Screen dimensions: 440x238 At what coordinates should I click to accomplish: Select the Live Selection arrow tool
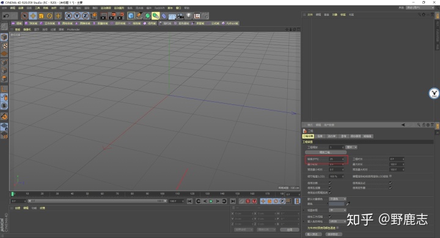pos(24,16)
